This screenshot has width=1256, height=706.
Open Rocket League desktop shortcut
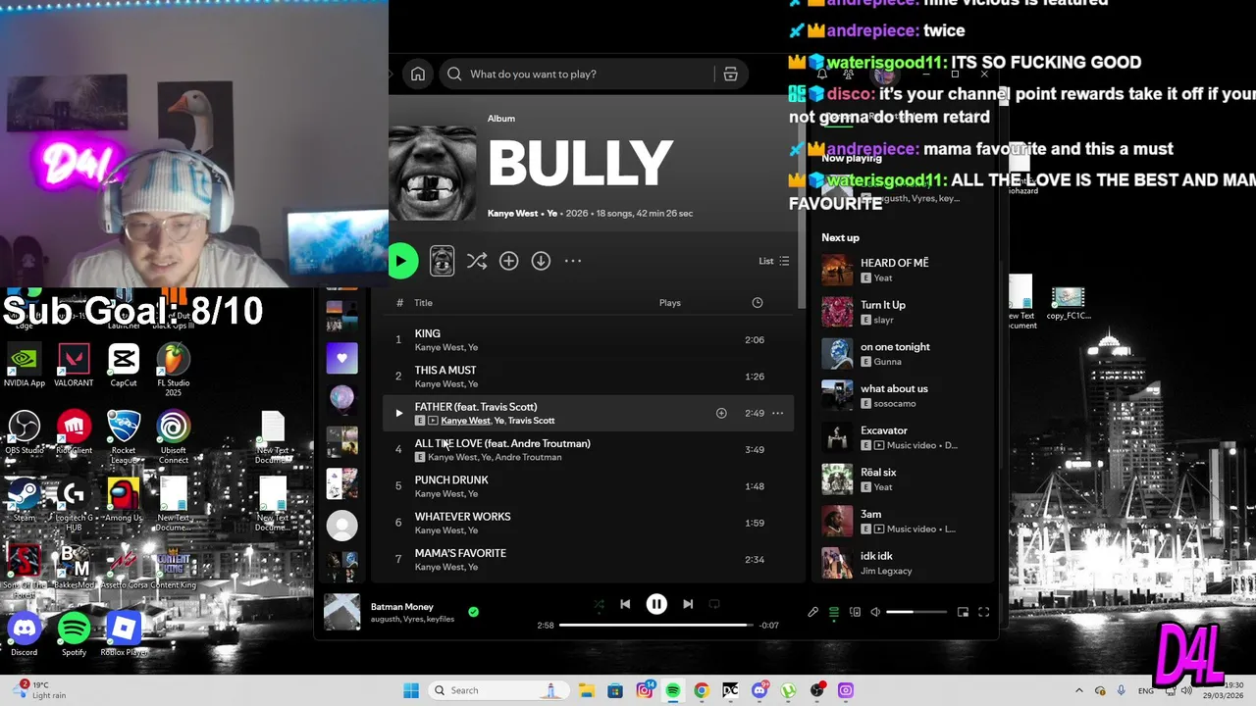[x=124, y=436]
